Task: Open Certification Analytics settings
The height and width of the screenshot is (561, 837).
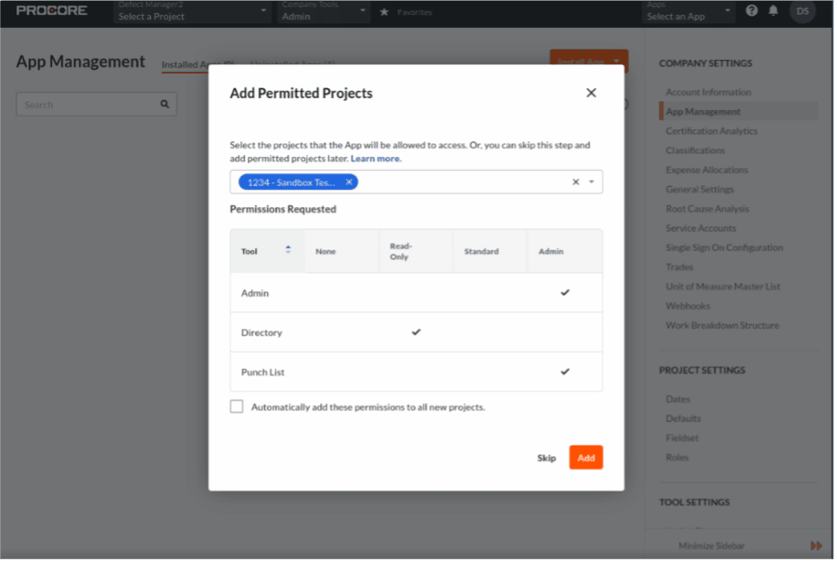Action: pyautogui.click(x=713, y=131)
